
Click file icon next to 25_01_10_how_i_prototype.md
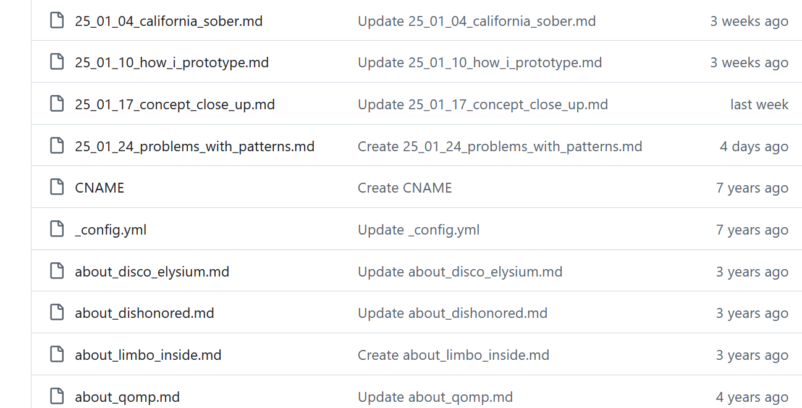(57, 62)
